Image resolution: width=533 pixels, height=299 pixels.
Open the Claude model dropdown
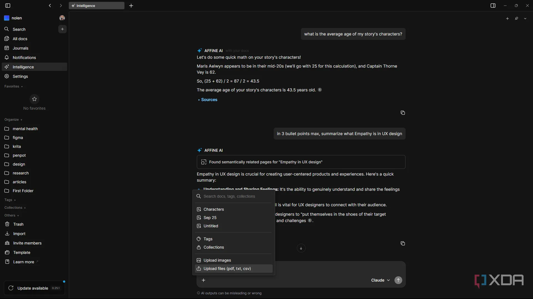pos(380,280)
